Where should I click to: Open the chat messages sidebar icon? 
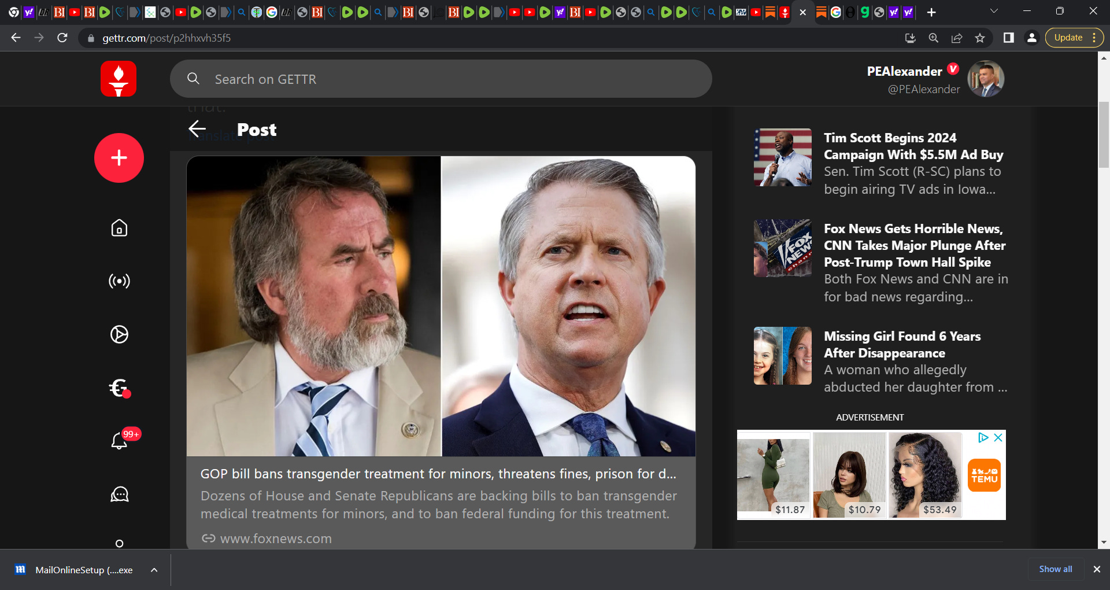[119, 494]
